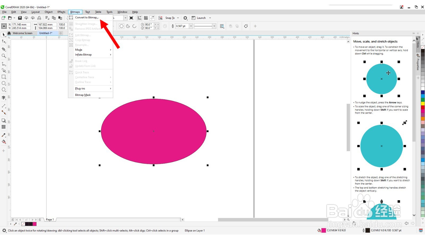Click the fill color swatch in status bar

click(x=324, y=231)
